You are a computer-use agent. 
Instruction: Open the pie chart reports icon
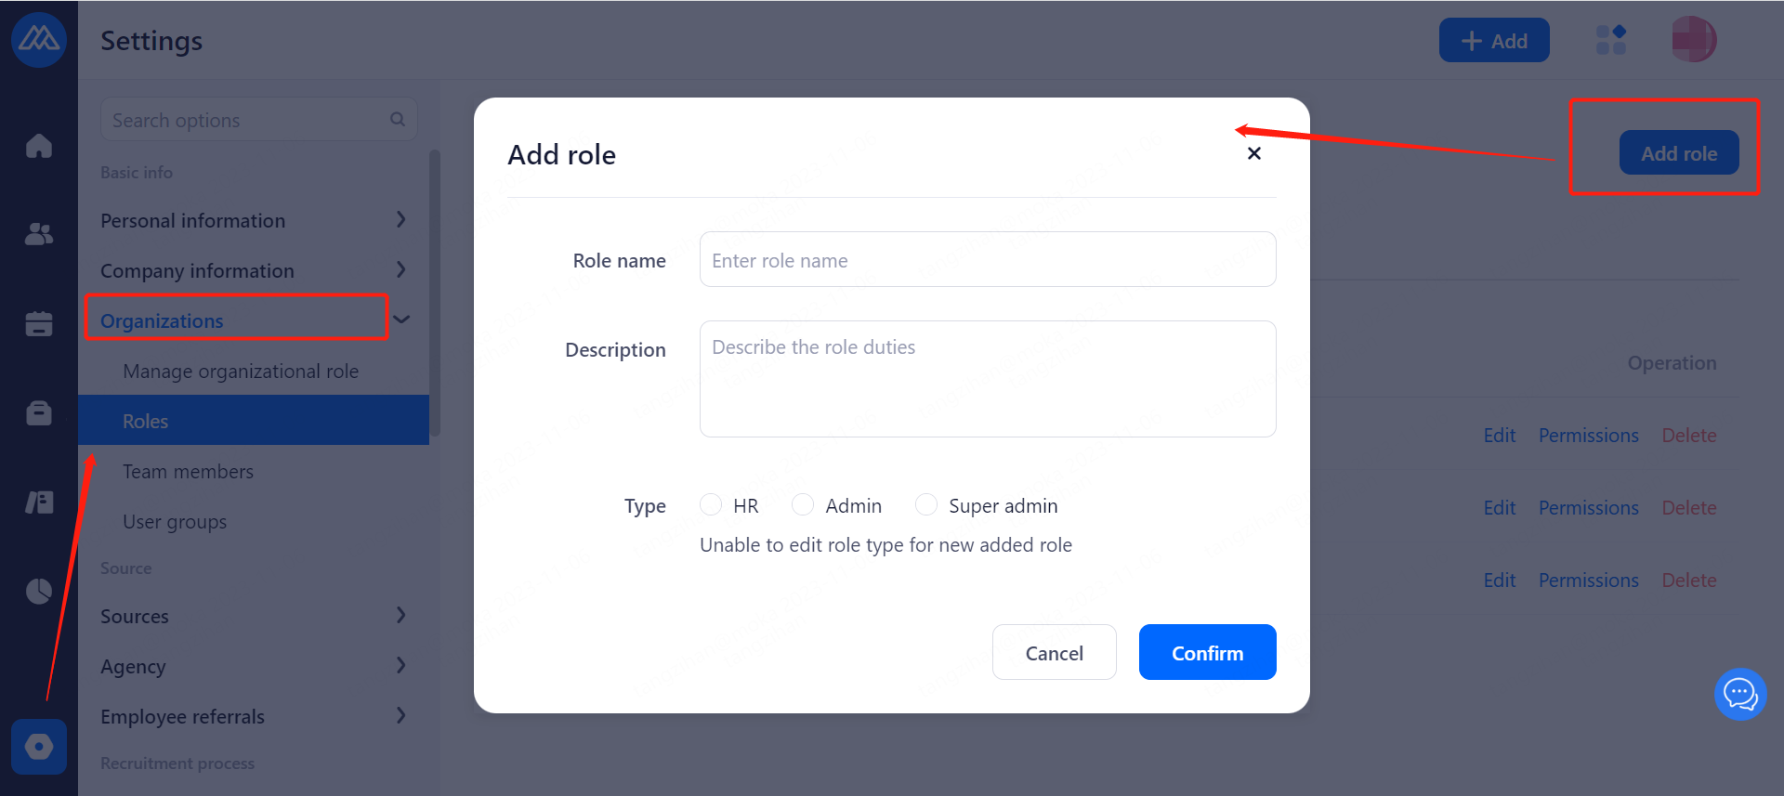pos(39,591)
